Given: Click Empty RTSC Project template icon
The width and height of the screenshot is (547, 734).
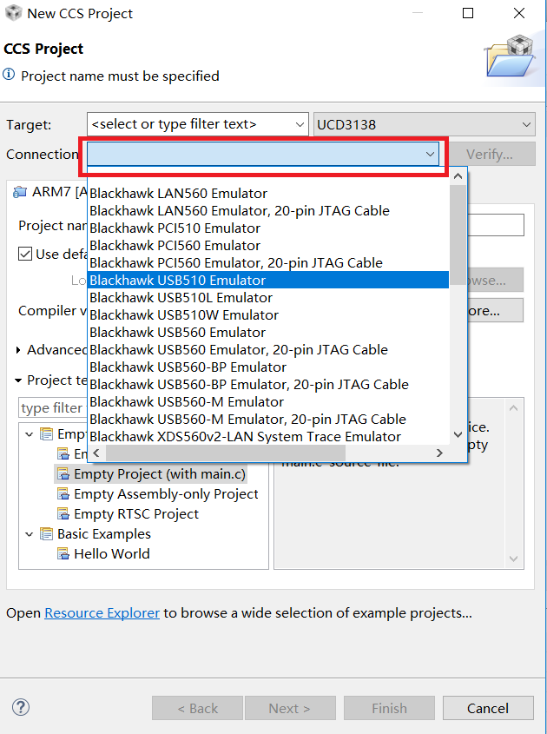Looking at the screenshot, I should point(63,514).
